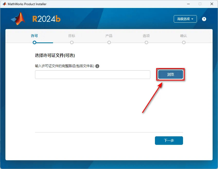Click the info icon beside license path label
Viewport: 218px width, 169px height.
point(97,66)
